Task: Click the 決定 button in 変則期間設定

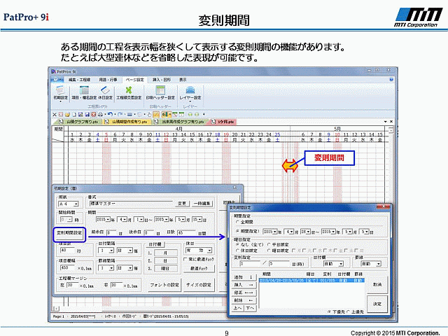Action: (x=377, y=304)
